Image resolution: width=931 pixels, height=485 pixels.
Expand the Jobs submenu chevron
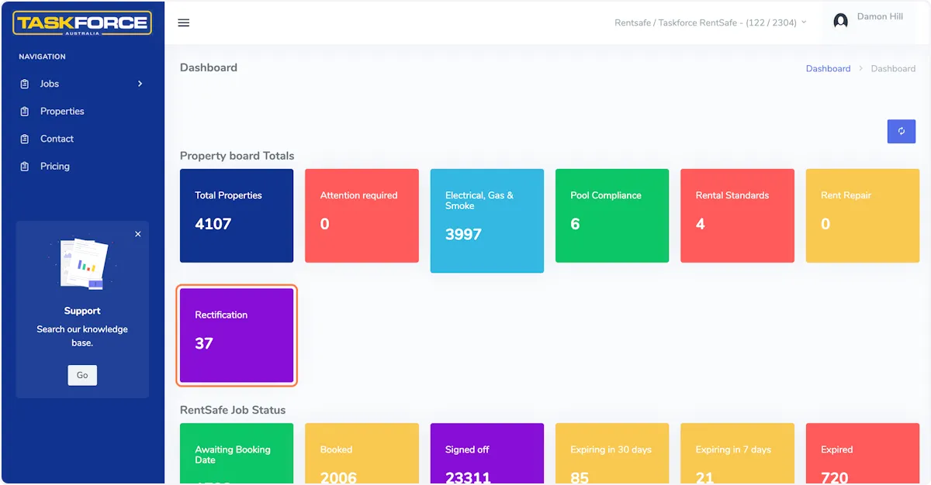(x=140, y=84)
